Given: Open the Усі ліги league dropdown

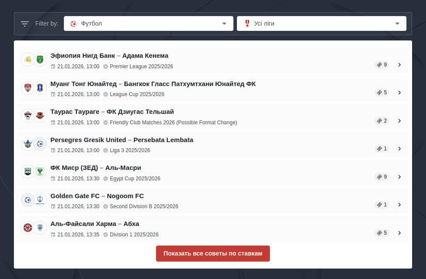Looking at the screenshot, I should coord(321,24).
